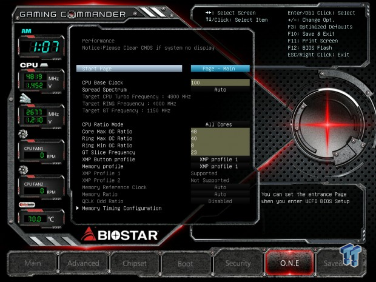Click the CPU FAN1 RPM readout
The height and width of the screenshot is (282, 376).
(x=35, y=155)
